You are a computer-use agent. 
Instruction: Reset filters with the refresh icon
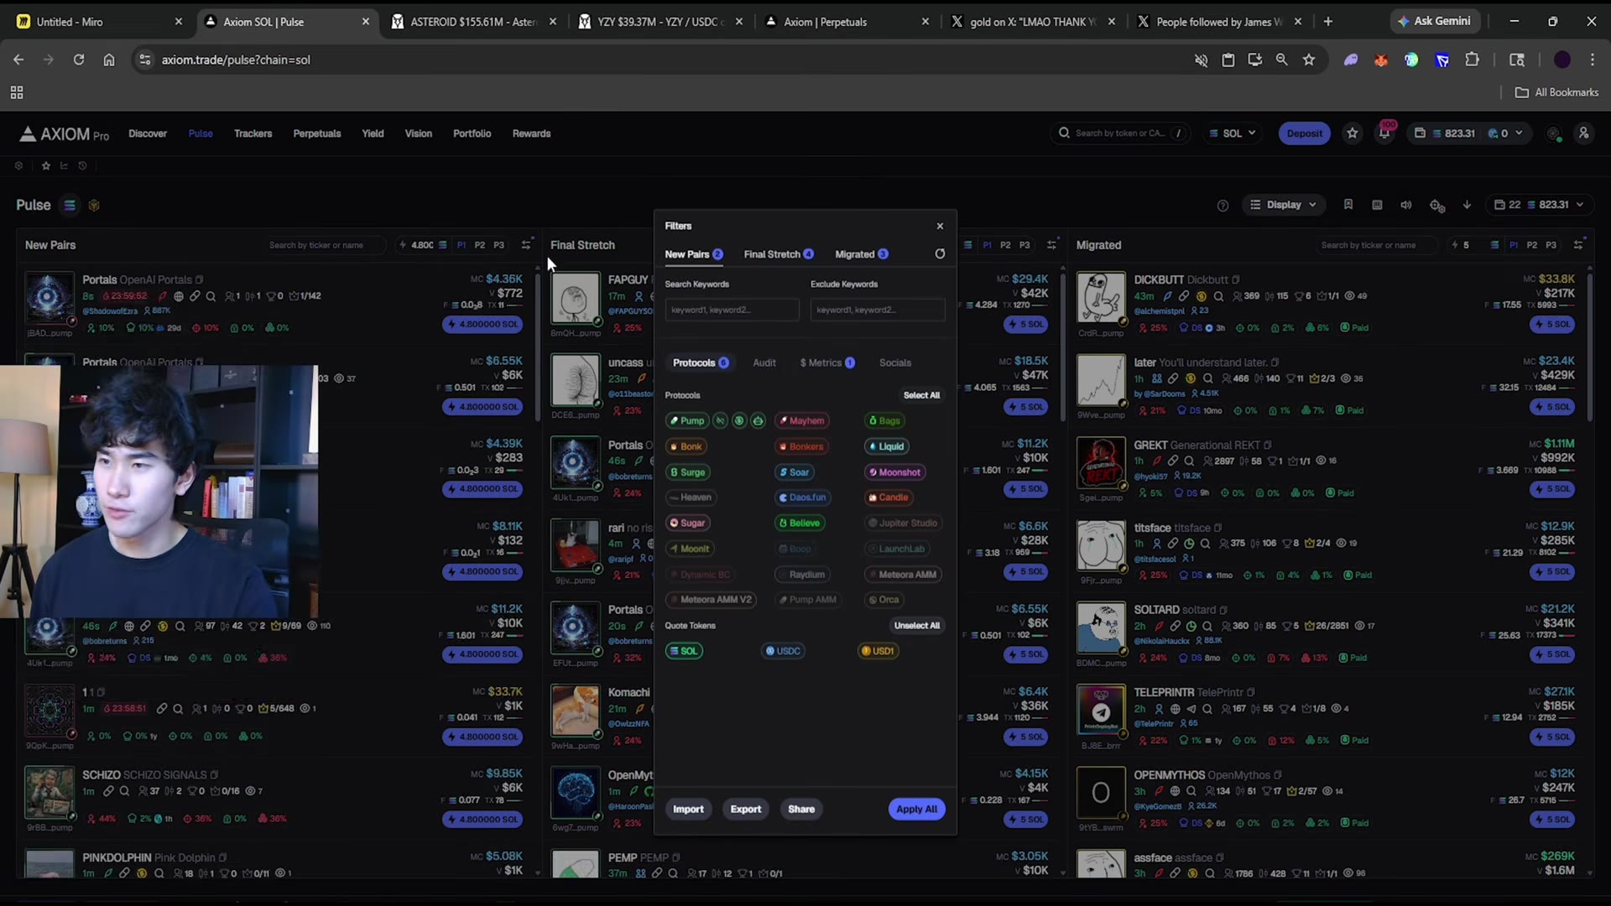click(940, 254)
